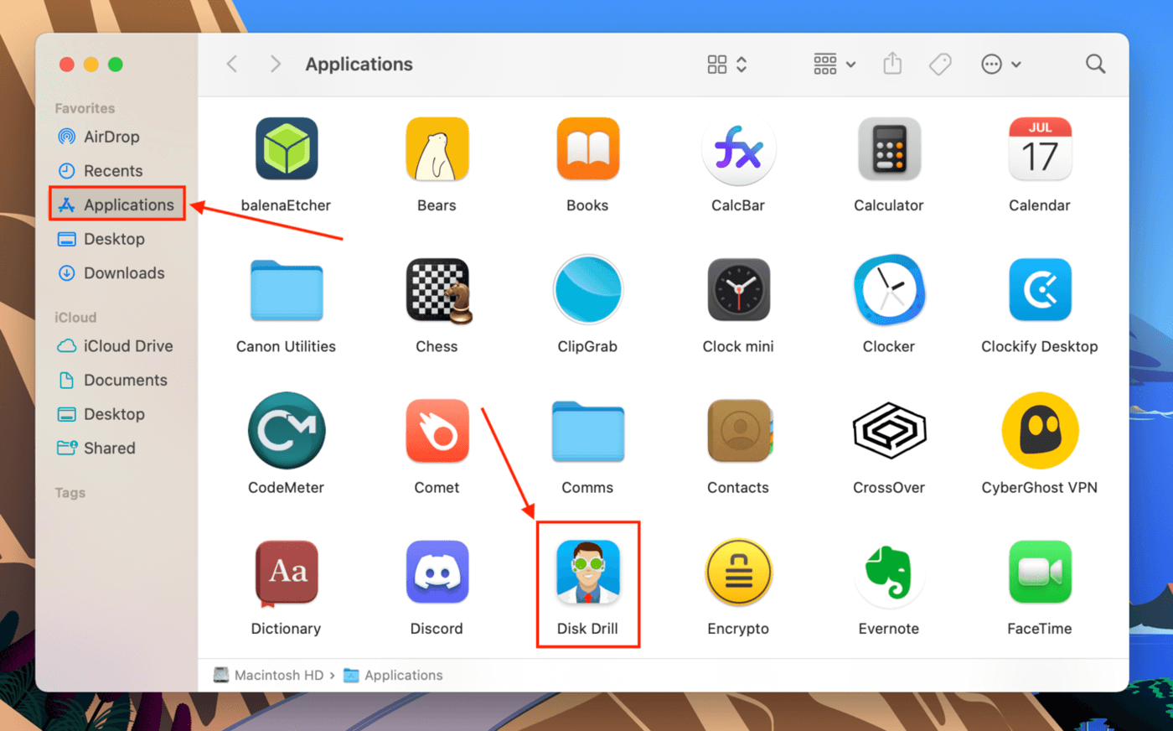Go forward with the right chevron
1173x731 pixels.
click(275, 64)
